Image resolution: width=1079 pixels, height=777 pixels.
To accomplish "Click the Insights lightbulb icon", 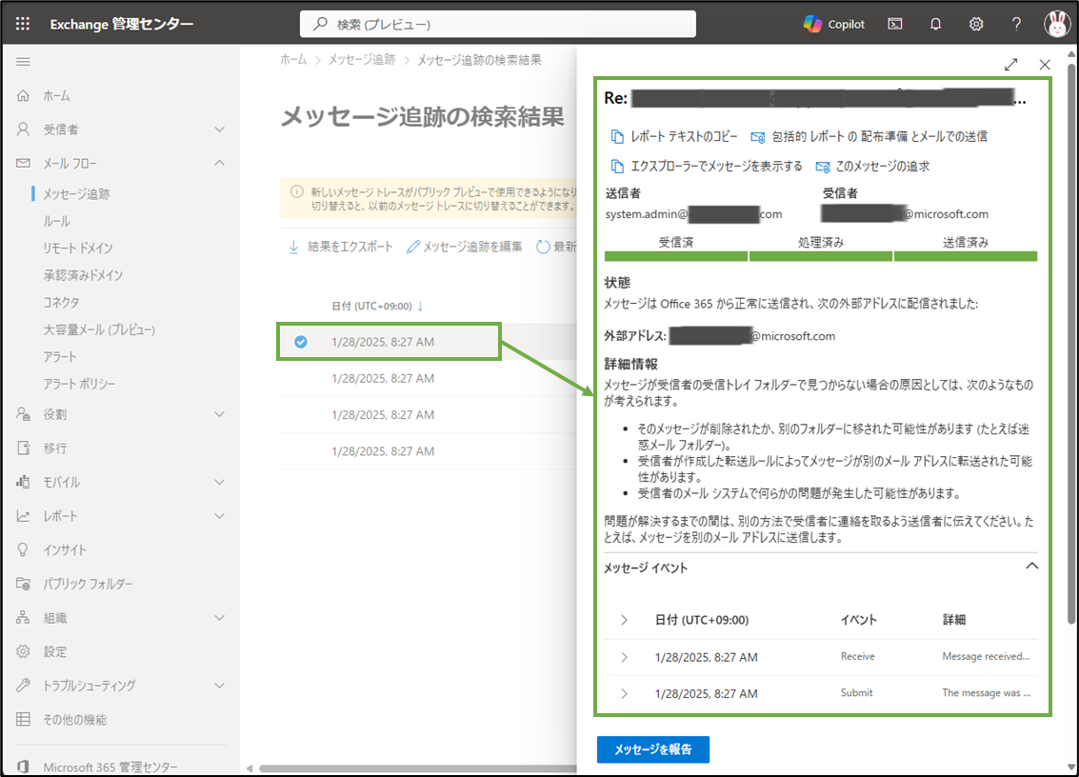I will (x=23, y=549).
